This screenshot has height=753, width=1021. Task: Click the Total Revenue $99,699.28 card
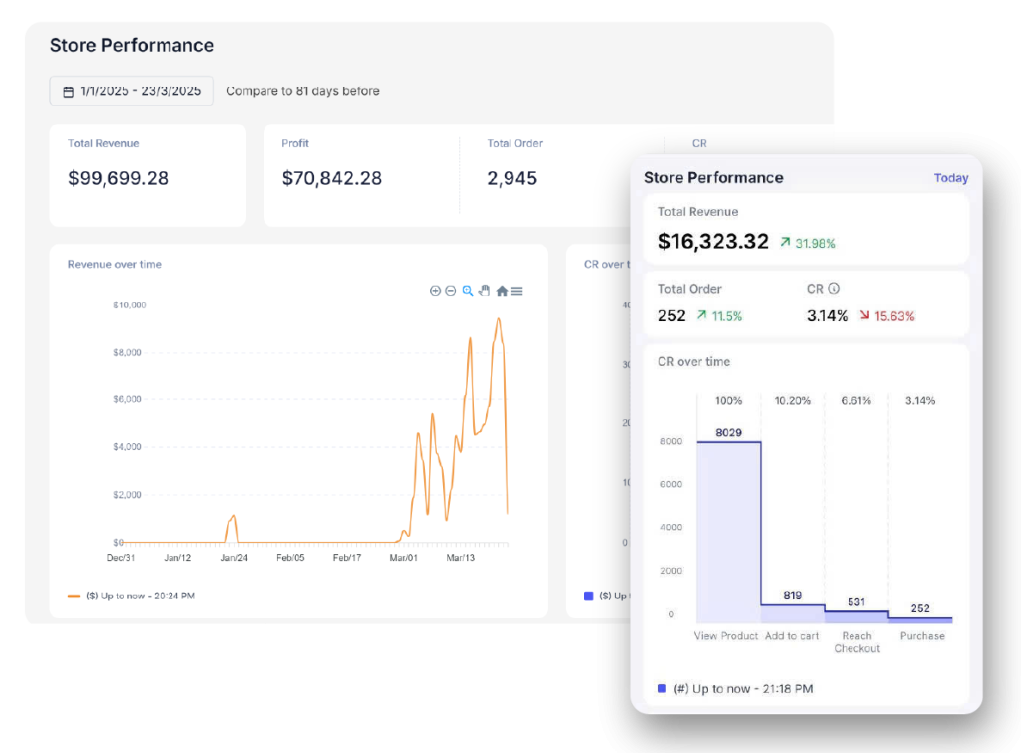click(148, 175)
